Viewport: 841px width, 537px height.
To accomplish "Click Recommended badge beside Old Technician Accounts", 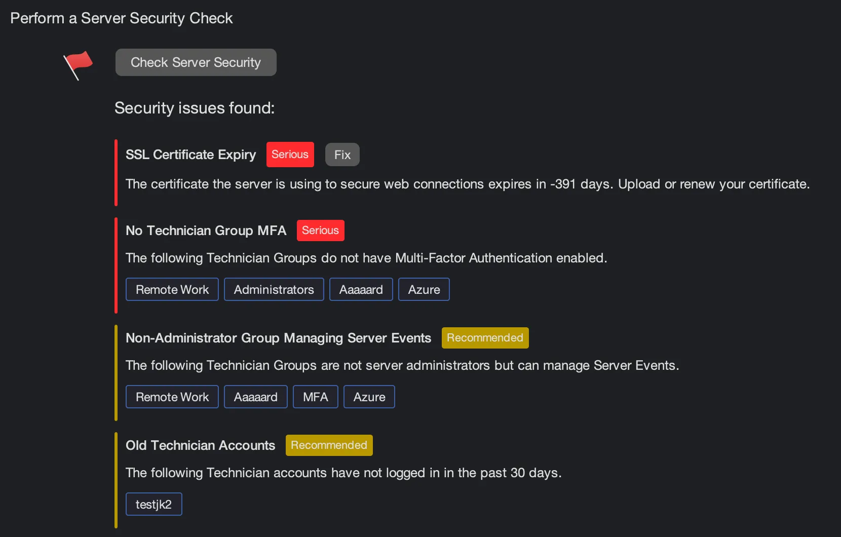I will click(329, 445).
